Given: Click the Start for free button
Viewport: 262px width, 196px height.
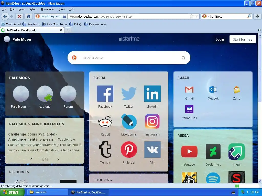Looking at the screenshot, I should point(243,39).
